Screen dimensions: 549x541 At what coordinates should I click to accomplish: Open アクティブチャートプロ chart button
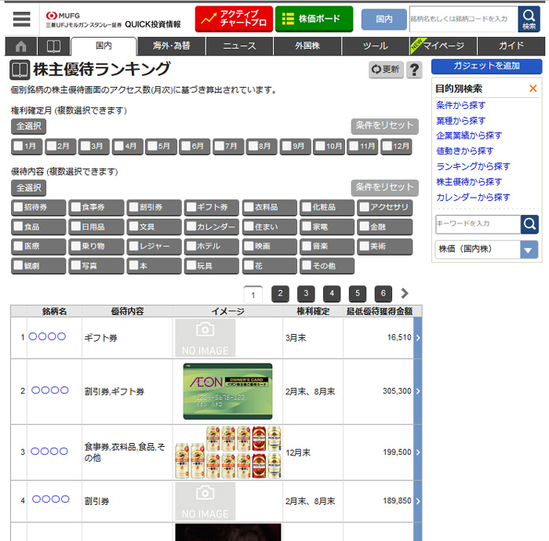[x=233, y=19]
